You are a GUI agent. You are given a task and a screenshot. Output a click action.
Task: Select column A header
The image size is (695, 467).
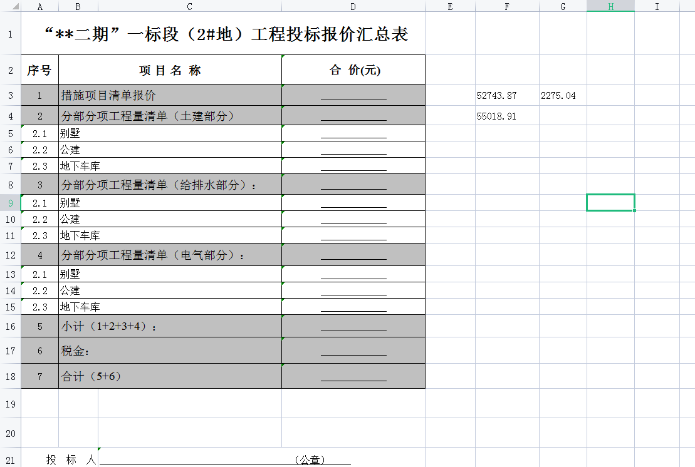click(39, 6)
